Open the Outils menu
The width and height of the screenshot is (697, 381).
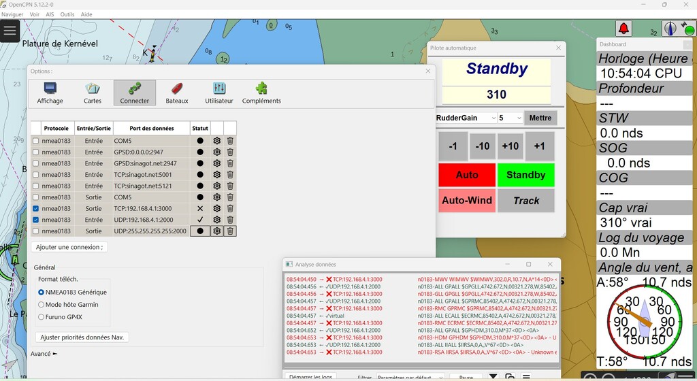pyautogui.click(x=67, y=14)
